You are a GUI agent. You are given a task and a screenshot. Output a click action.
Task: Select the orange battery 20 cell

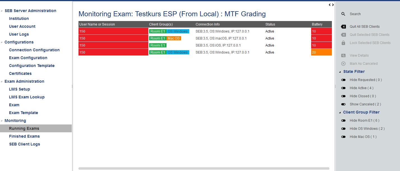(x=321, y=52)
